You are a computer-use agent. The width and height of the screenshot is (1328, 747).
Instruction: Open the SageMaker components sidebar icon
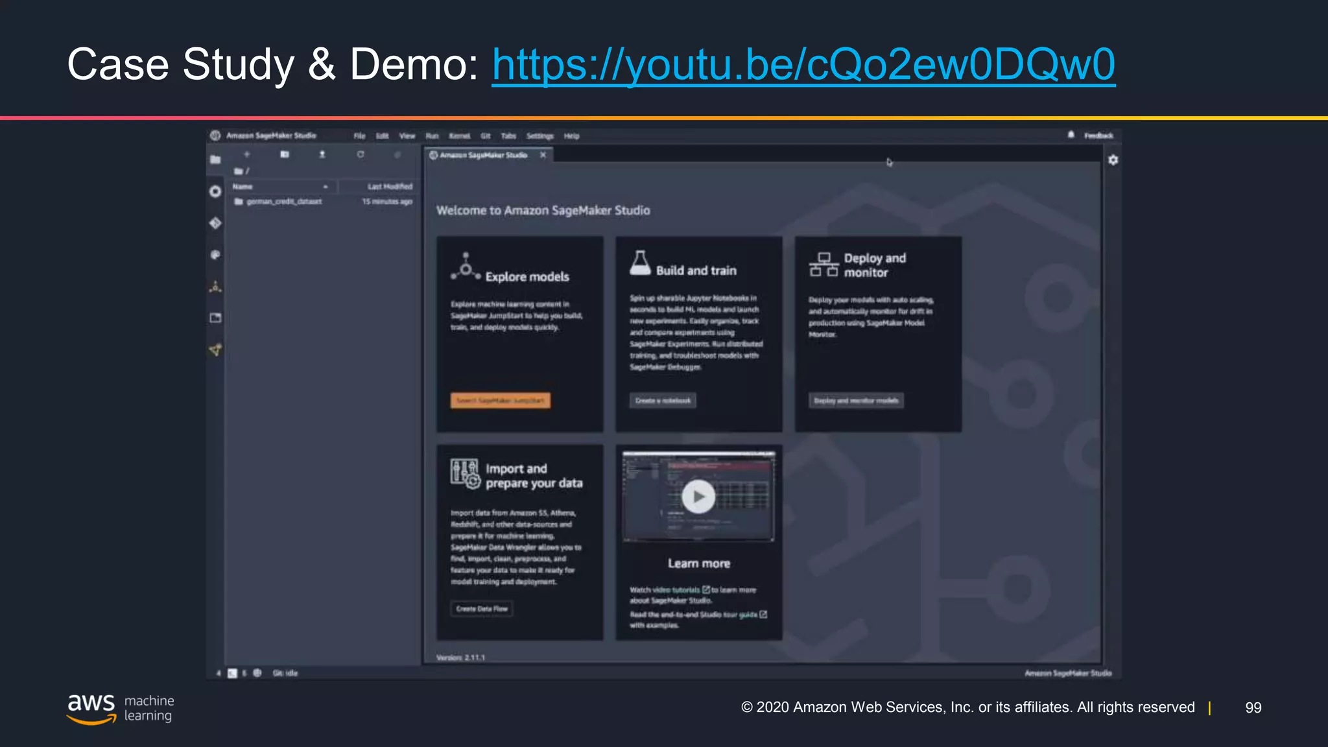(215, 350)
